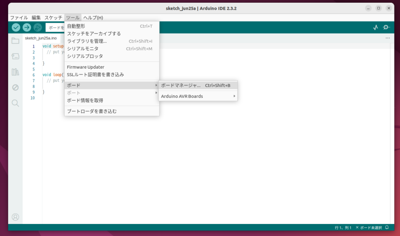Image resolution: width=400 pixels, height=236 pixels.
Task: Maximize the Arduino IDE window
Action: (379, 8)
